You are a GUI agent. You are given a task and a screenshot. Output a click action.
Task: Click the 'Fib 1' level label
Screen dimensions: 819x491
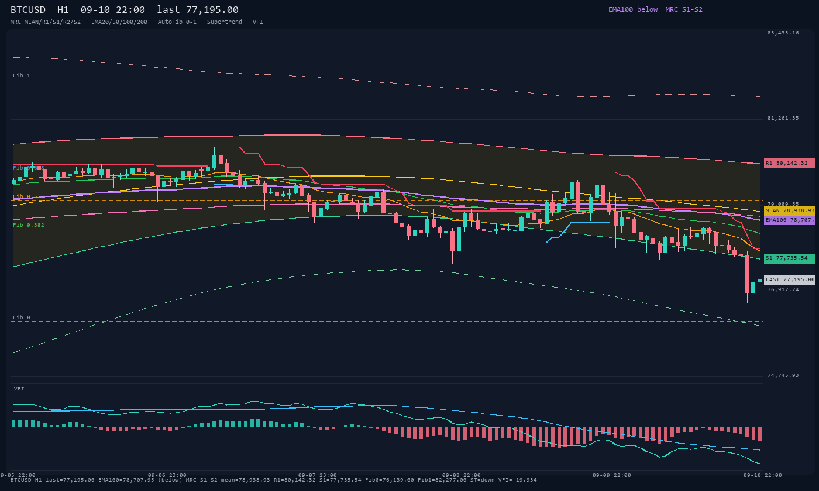(x=22, y=75)
